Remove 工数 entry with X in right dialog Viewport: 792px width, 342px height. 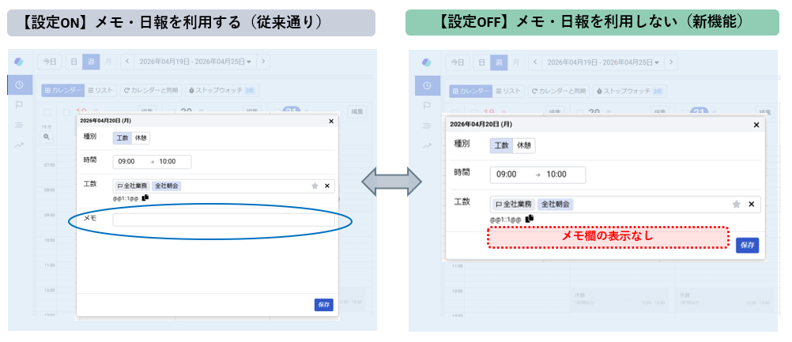pyautogui.click(x=751, y=205)
